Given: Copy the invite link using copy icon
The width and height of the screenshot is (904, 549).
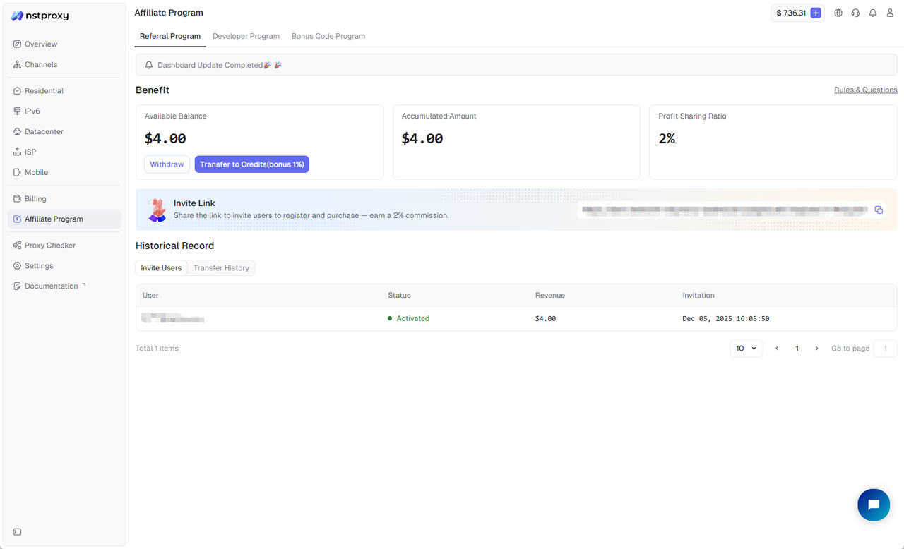Looking at the screenshot, I should [x=879, y=210].
